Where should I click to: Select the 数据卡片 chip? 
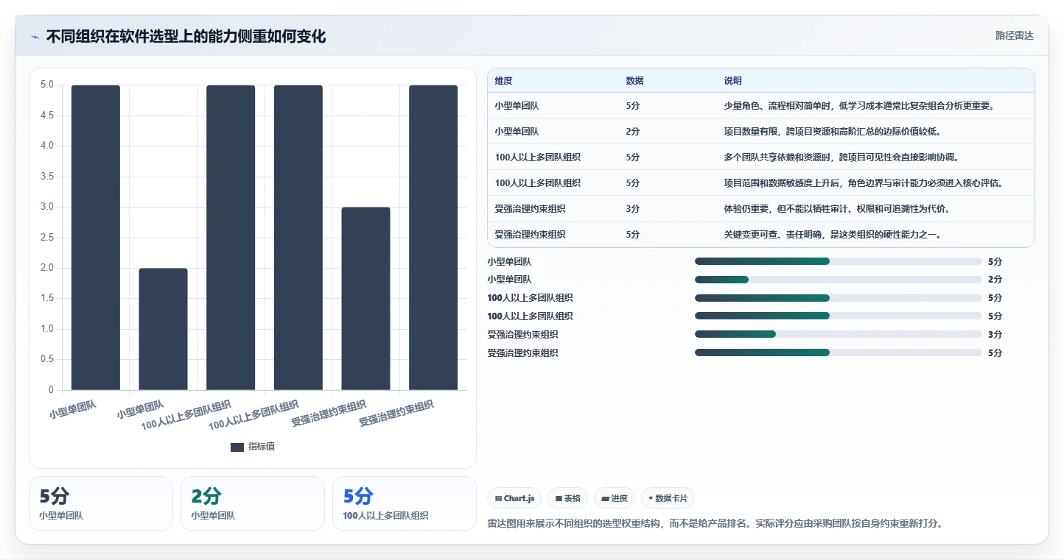668,498
